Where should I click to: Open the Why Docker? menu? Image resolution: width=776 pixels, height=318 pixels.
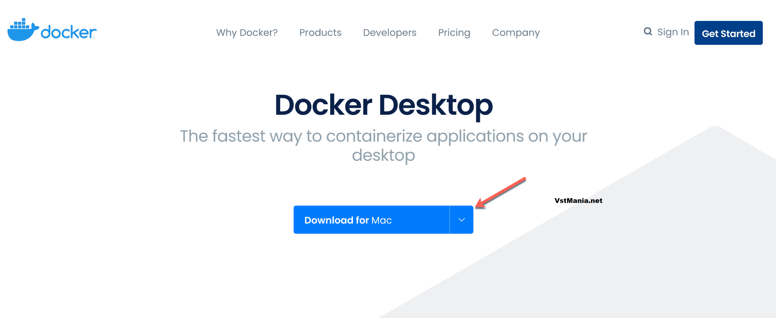247,33
